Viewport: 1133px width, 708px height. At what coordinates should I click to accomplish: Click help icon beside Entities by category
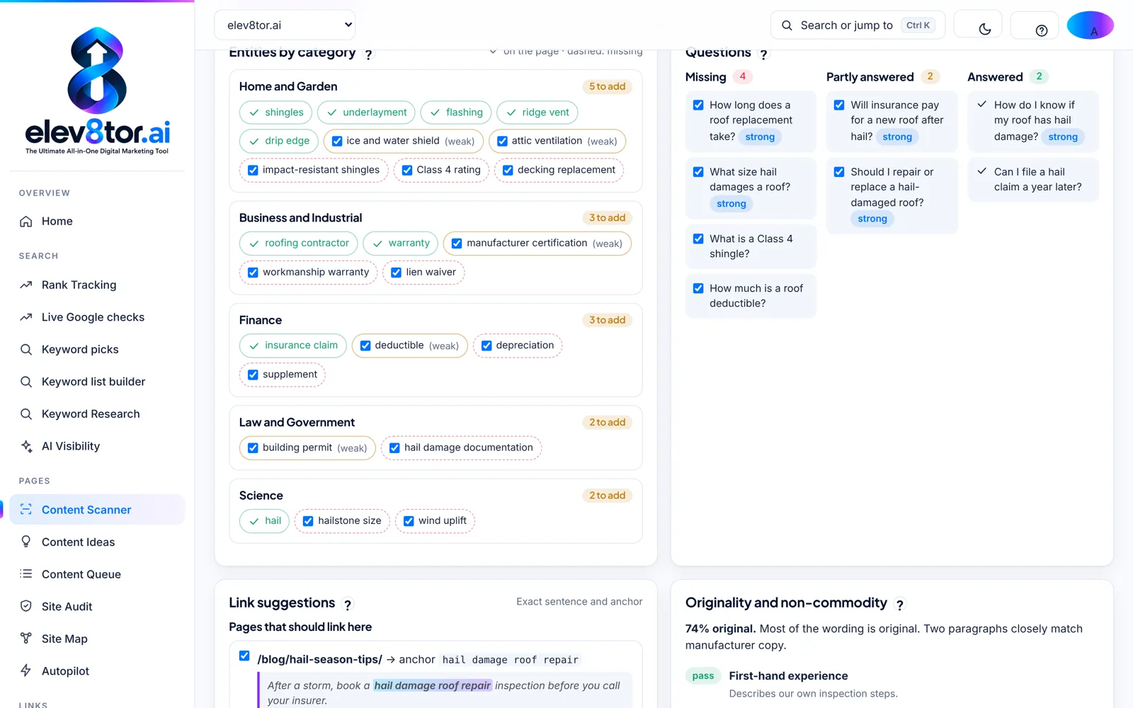click(x=368, y=55)
